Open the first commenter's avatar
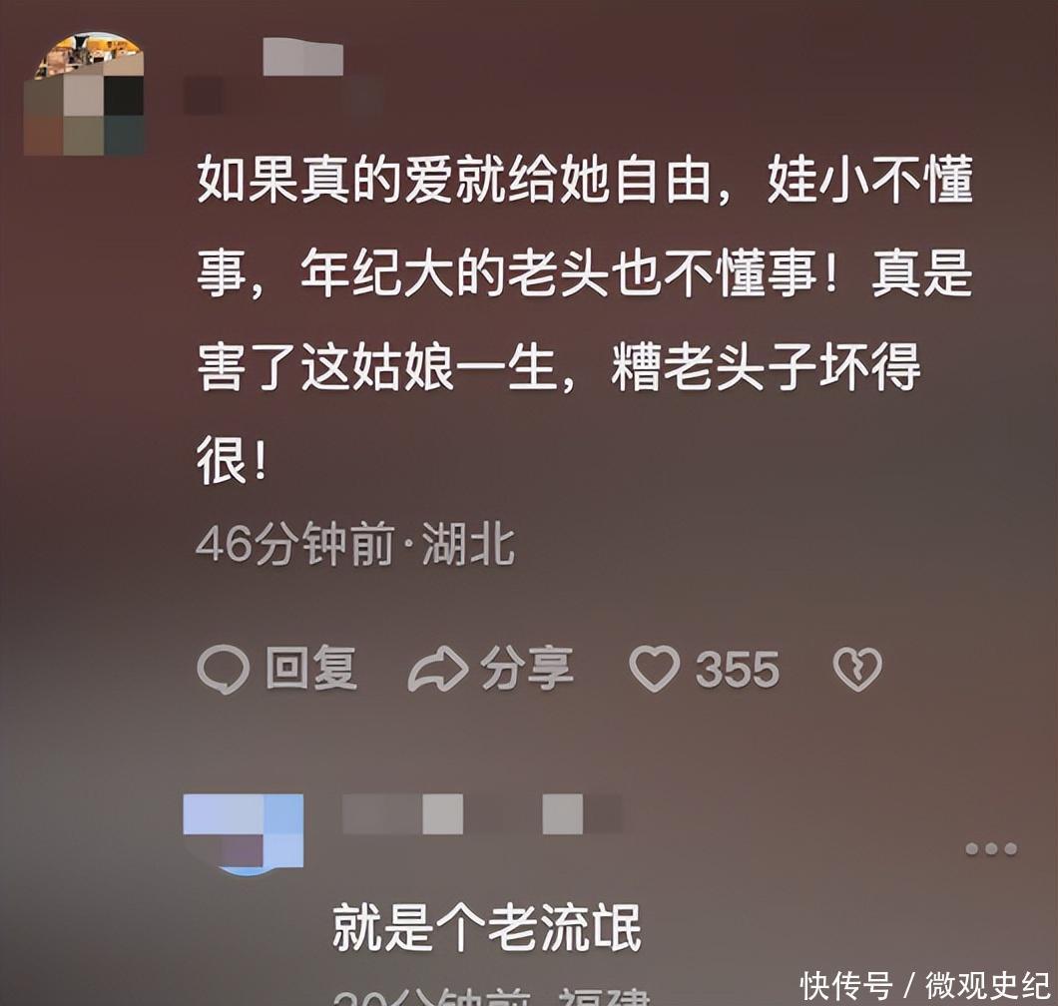 pyautogui.click(x=85, y=93)
